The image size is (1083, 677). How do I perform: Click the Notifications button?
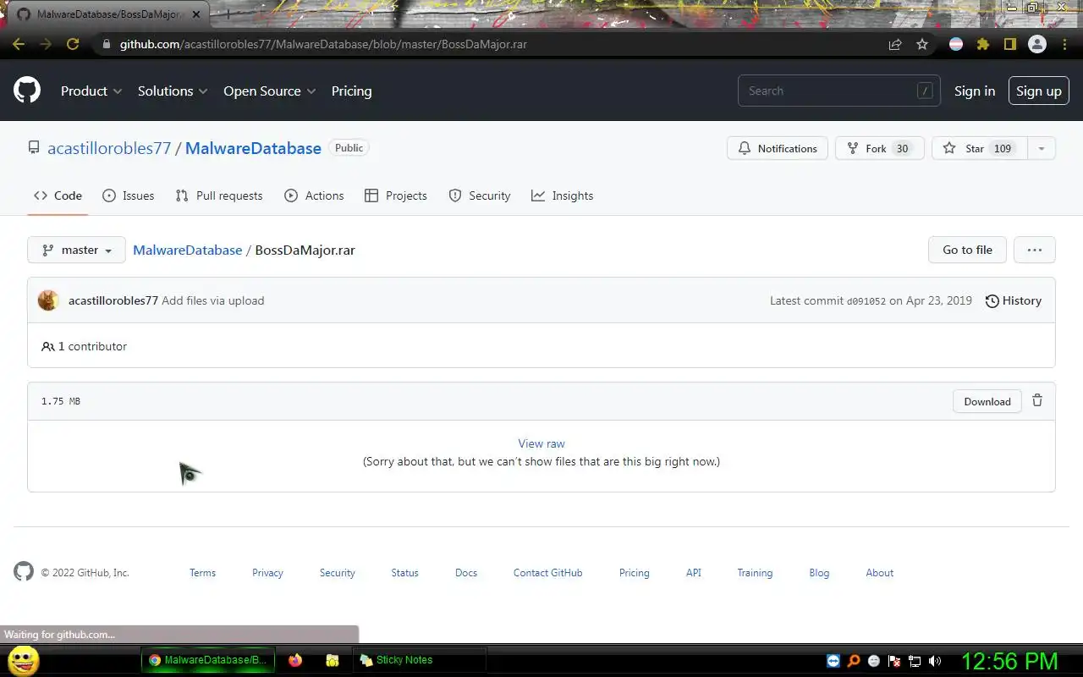click(777, 148)
